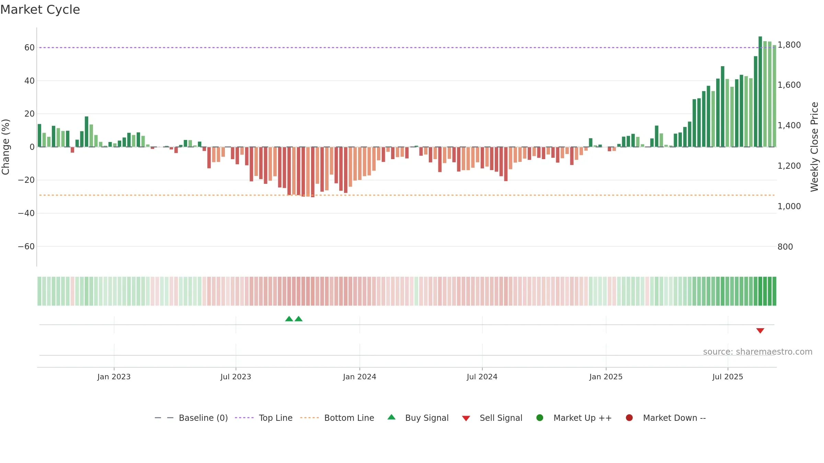Click the Jan 2024 axis label

[360, 377]
